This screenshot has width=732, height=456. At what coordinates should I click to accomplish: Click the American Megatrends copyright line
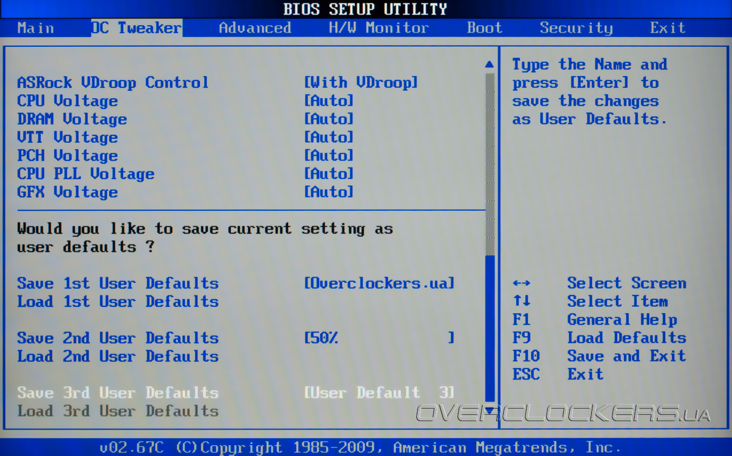tap(360, 447)
